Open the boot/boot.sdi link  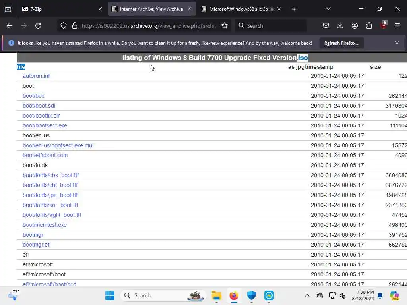(x=39, y=106)
